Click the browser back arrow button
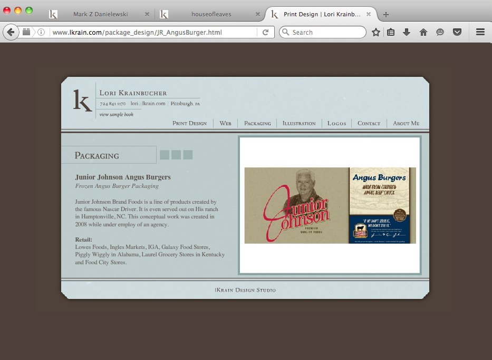492x360 pixels. pyautogui.click(x=11, y=32)
